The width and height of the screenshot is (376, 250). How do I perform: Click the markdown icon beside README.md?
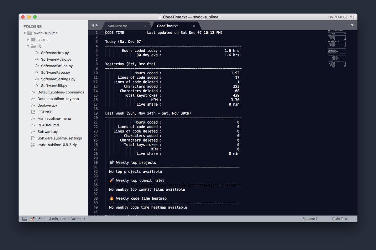click(34, 125)
